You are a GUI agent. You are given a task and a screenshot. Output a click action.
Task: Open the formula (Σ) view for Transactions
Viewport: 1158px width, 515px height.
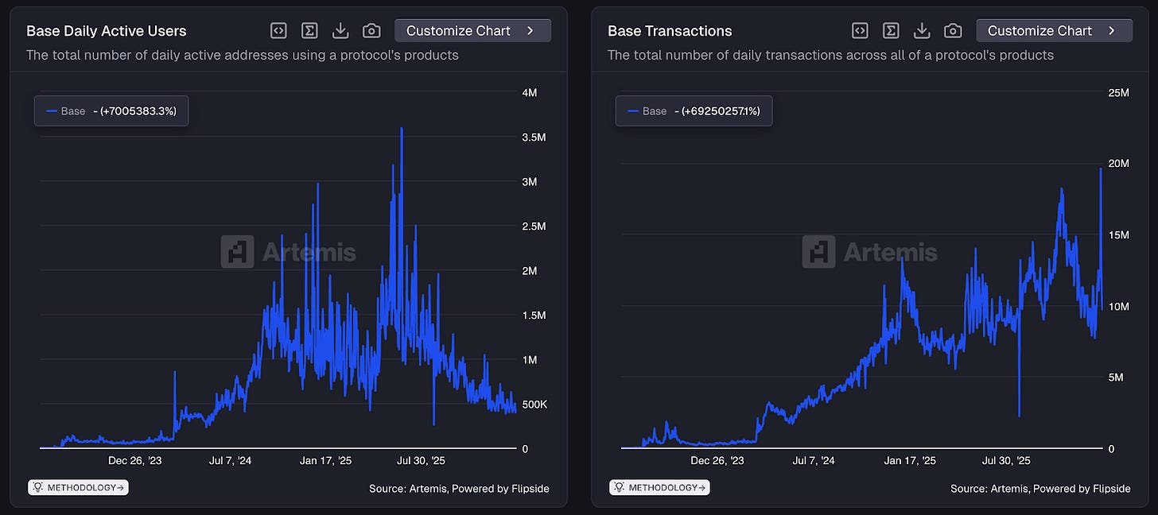click(x=891, y=30)
